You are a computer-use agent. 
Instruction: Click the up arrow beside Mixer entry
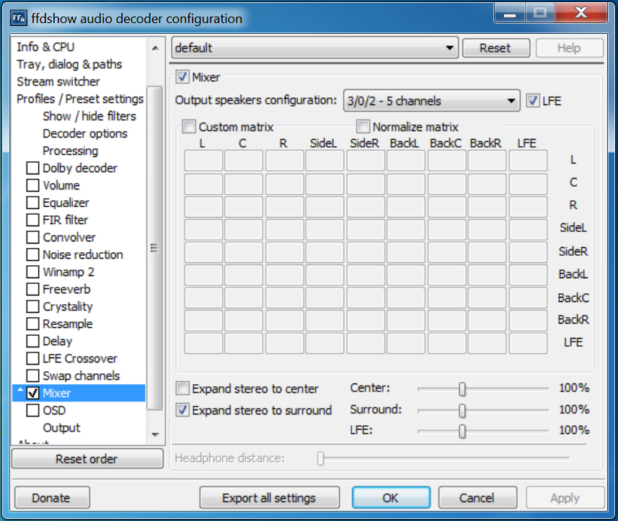click(19, 391)
